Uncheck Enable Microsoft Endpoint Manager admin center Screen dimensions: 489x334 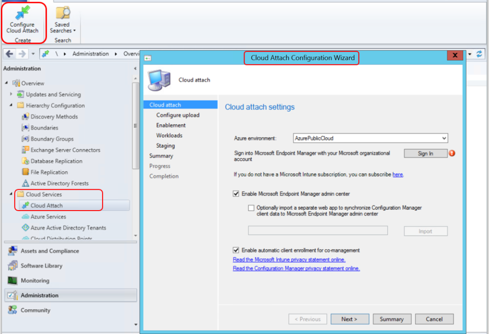pos(236,193)
